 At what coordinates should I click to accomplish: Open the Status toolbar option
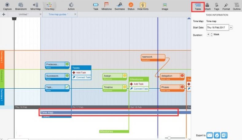click(x=131, y=6)
